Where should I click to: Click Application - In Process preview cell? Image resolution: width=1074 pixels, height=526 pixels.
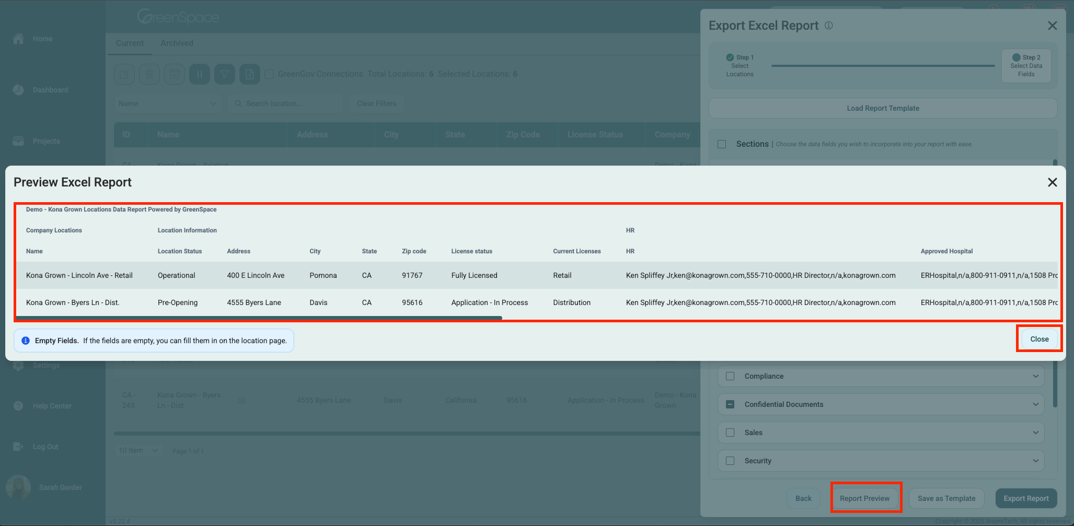click(x=489, y=302)
